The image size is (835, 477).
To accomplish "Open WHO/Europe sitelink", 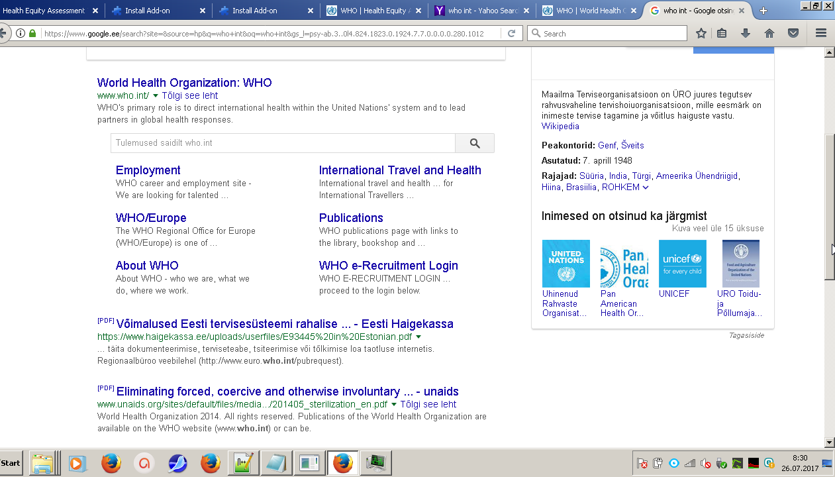I will [151, 218].
